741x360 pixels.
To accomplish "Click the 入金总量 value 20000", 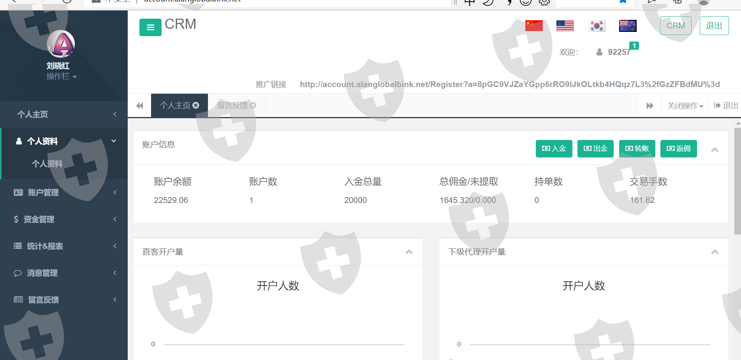I will point(356,200).
